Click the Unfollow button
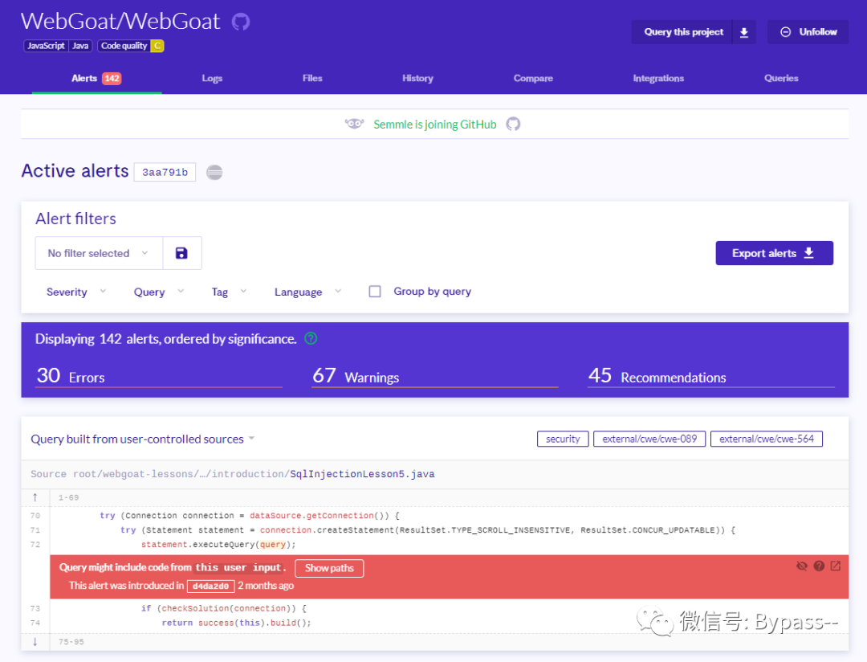This screenshot has width=867, height=662. tap(808, 32)
